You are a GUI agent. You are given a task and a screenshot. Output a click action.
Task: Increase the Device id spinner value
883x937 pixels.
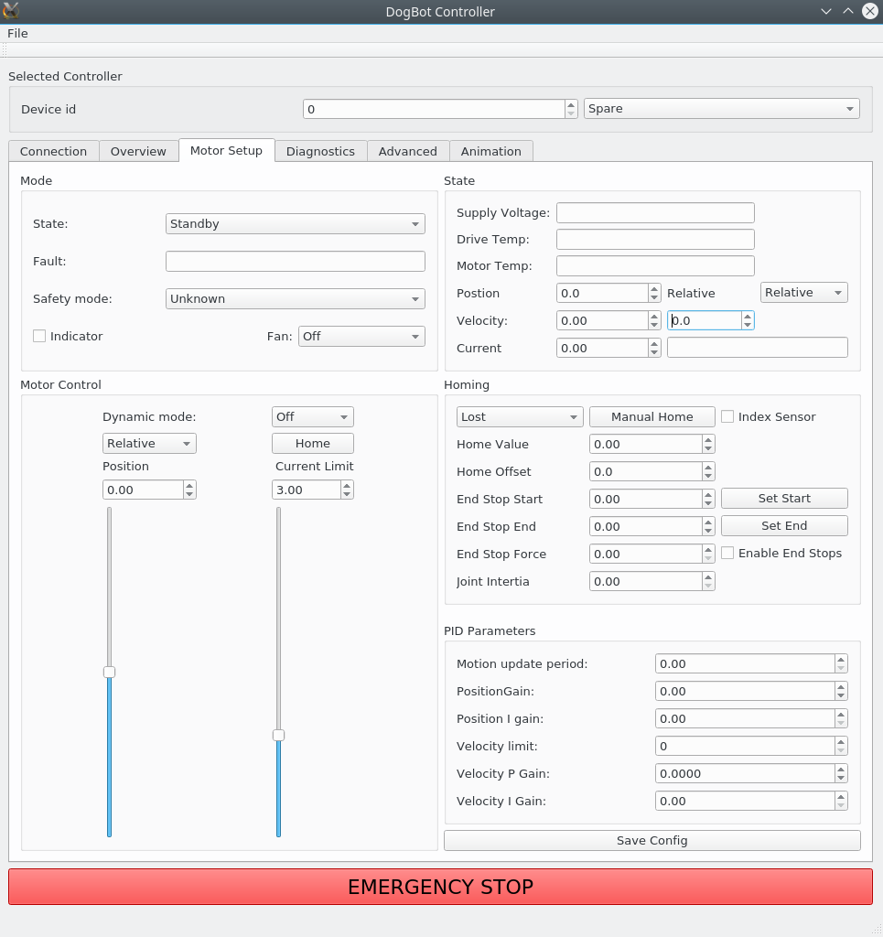pyautogui.click(x=571, y=104)
